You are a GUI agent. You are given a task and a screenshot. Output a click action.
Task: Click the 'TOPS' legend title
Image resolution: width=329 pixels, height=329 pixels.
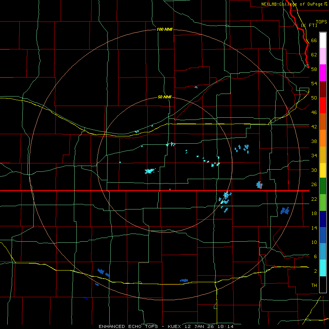(321, 22)
